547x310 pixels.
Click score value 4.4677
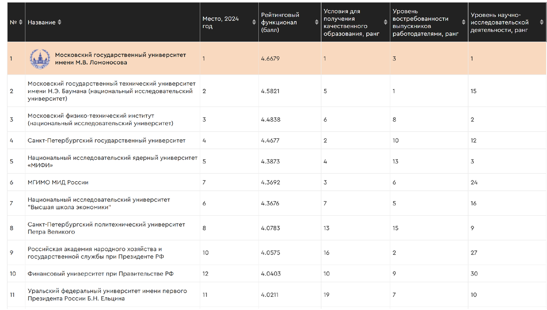tap(270, 140)
